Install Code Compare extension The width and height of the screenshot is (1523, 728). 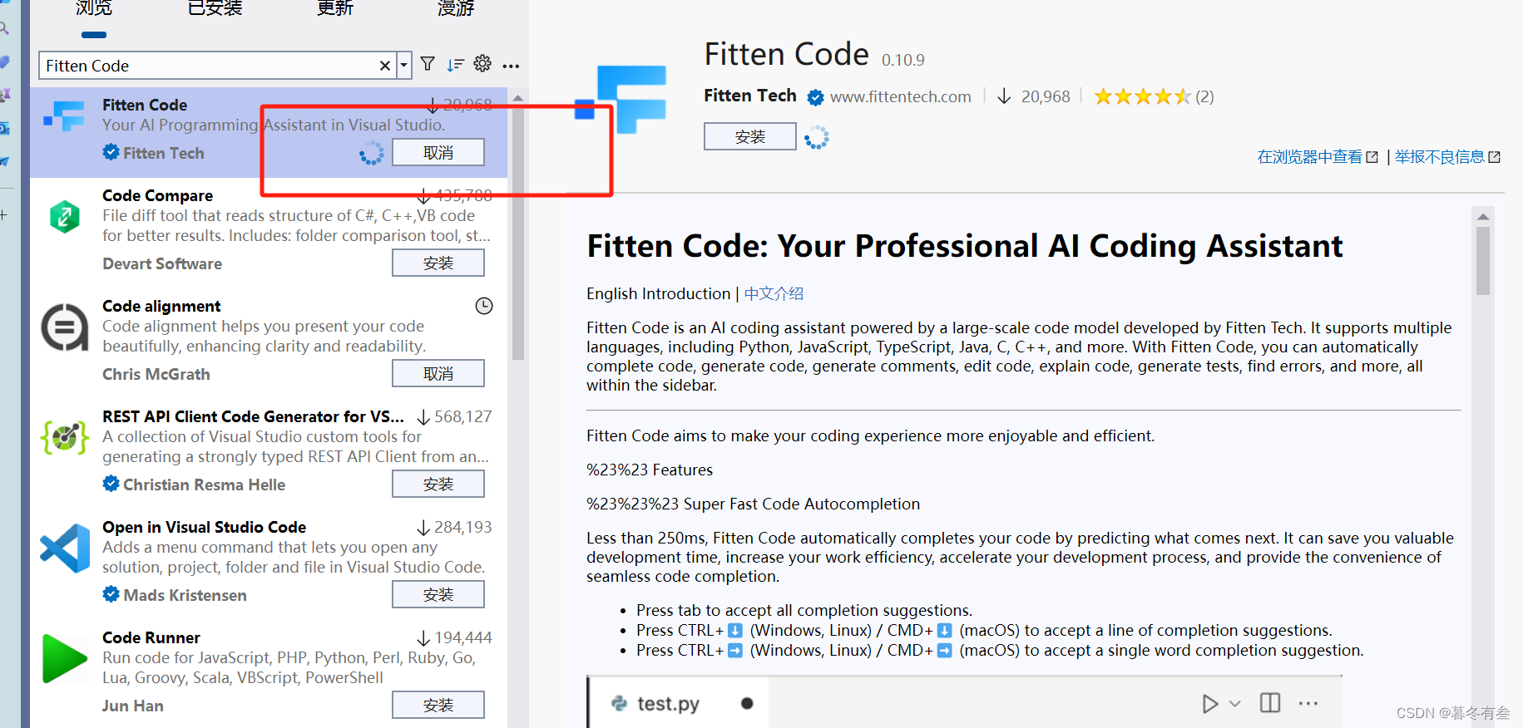(x=438, y=263)
